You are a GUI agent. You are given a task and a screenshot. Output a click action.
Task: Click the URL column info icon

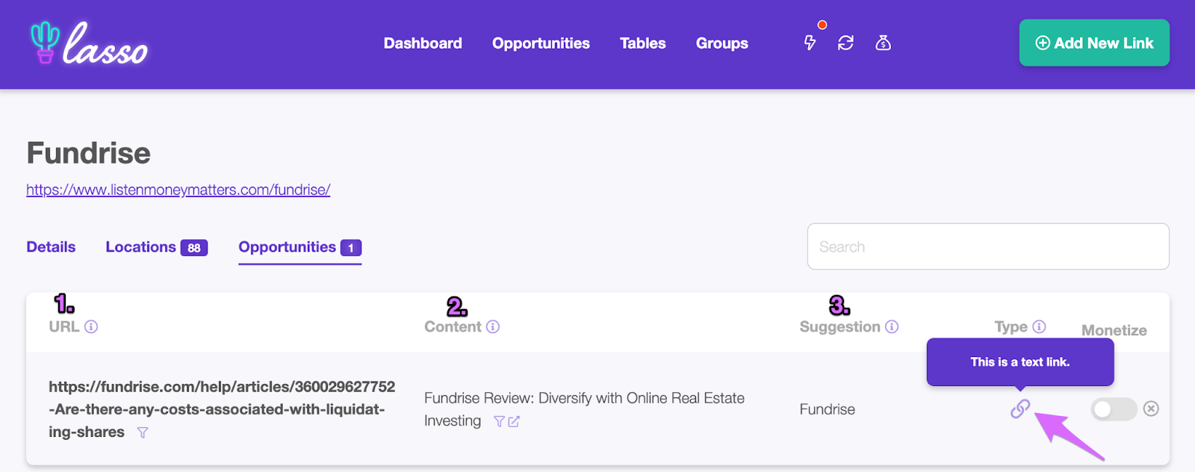[x=91, y=326]
